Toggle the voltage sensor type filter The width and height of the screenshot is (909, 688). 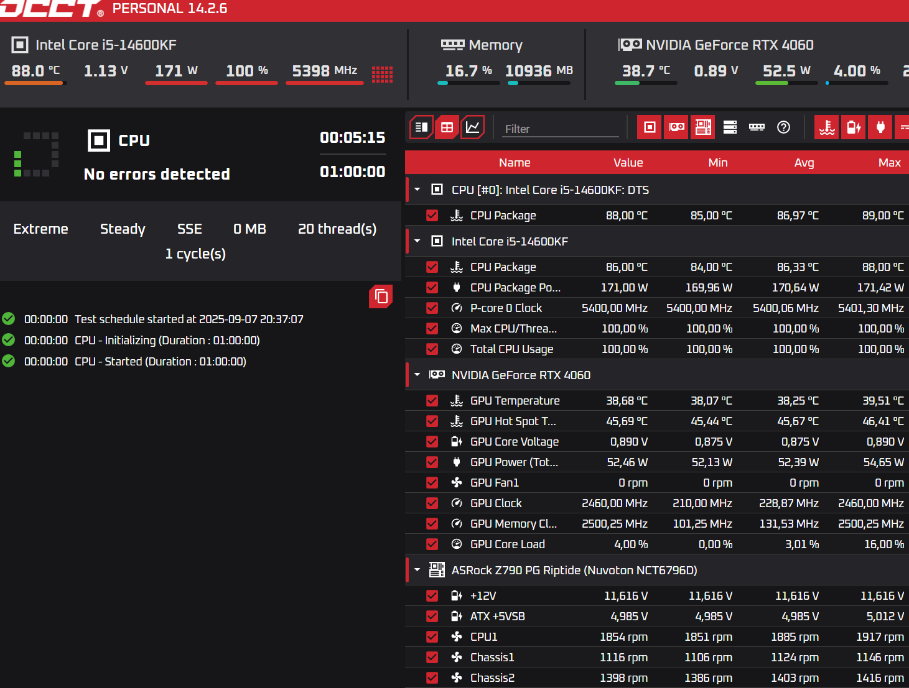click(x=854, y=127)
